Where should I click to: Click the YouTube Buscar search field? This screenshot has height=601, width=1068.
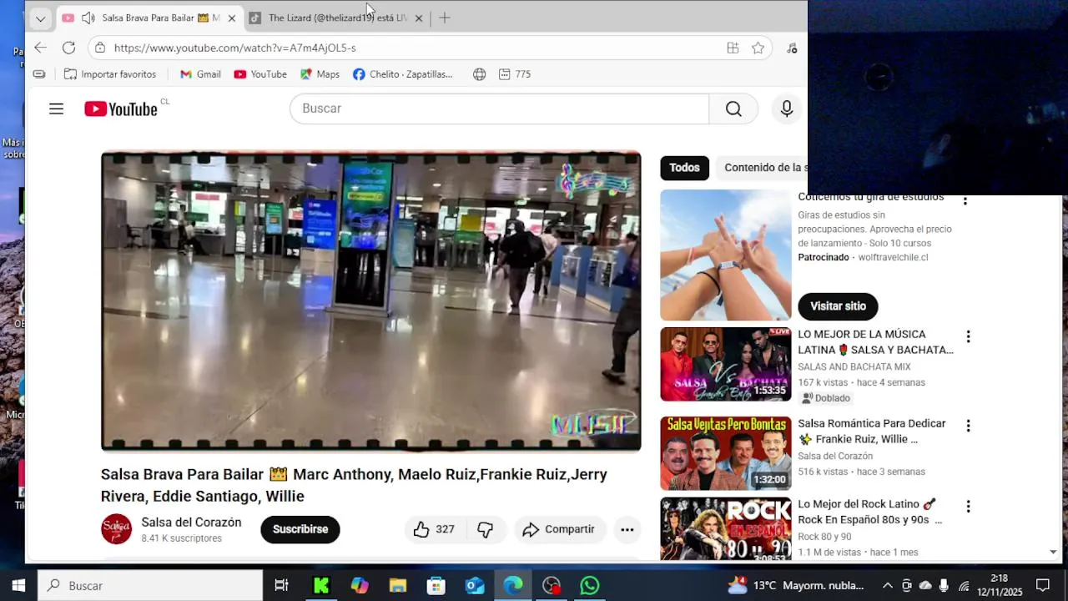[499, 109]
